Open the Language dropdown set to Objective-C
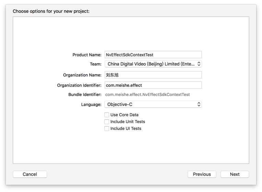Image resolution: width=262 pixels, height=192 pixels. pos(153,104)
